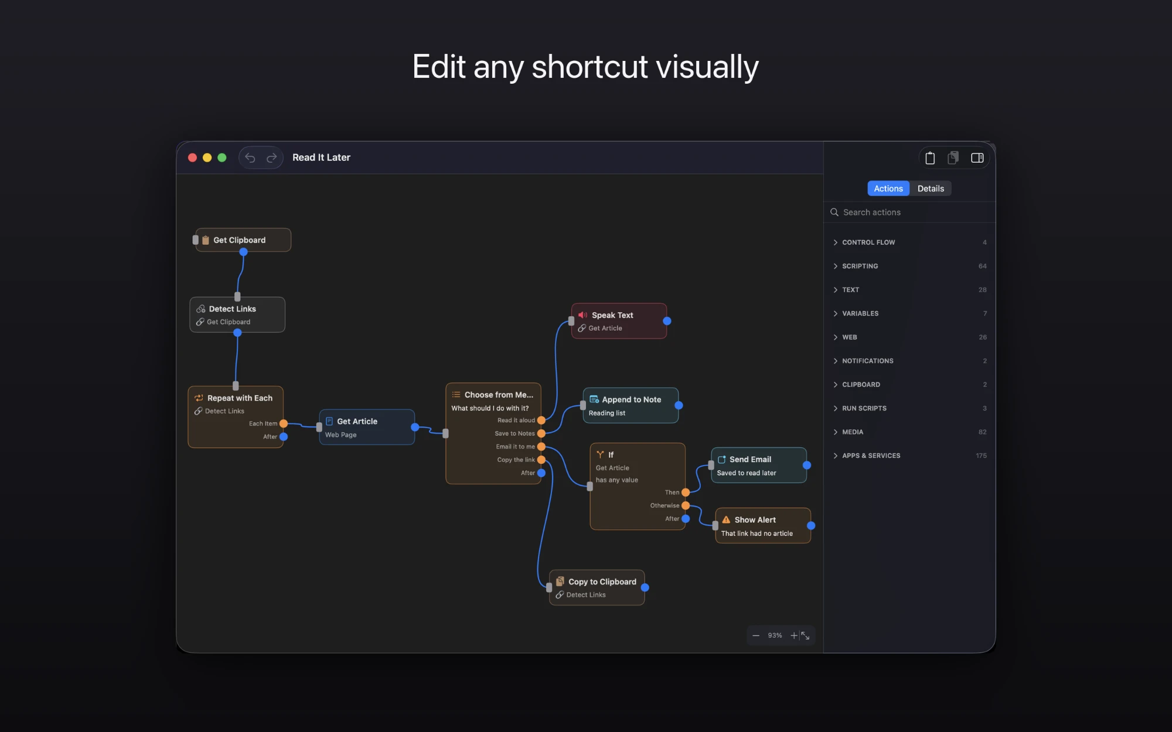Click the duplicate/copy icon in the top right

tap(953, 158)
